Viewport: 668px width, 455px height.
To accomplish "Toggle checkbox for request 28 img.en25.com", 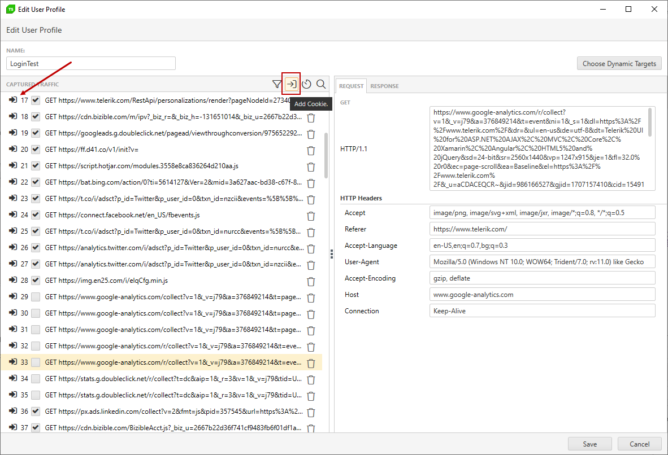I will [36, 281].
